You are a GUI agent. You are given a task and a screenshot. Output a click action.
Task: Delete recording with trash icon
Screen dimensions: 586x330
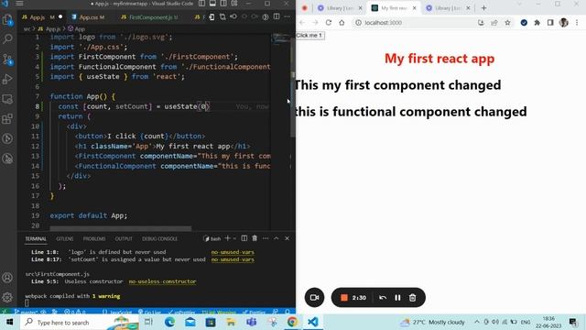(412, 298)
